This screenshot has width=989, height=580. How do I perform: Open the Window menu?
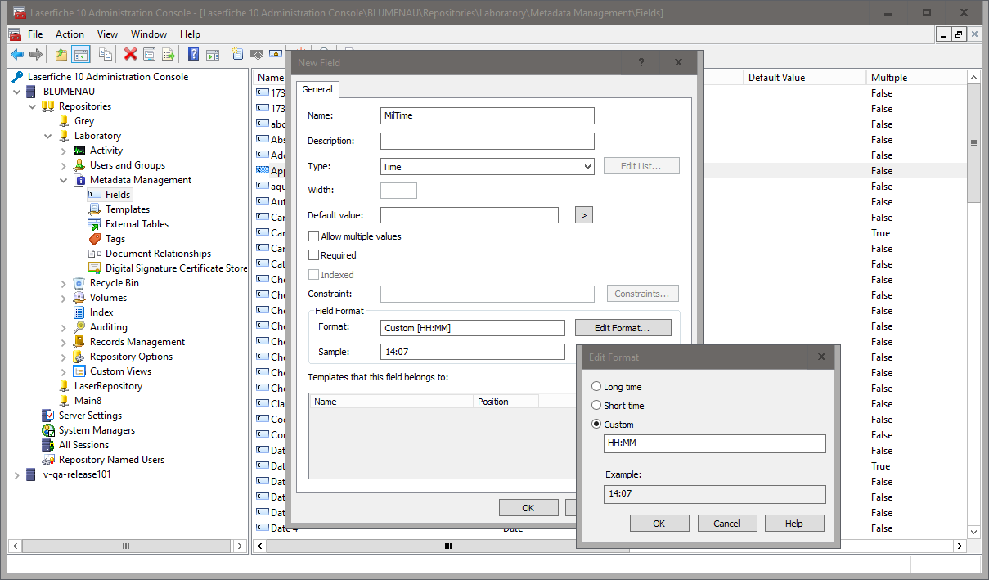(x=149, y=34)
